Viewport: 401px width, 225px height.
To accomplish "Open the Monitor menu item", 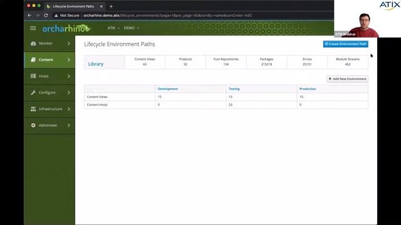I will pos(49,43).
